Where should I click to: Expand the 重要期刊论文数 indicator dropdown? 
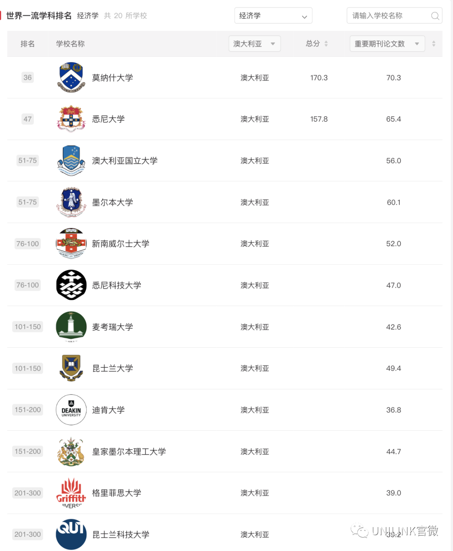[x=387, y=44]
